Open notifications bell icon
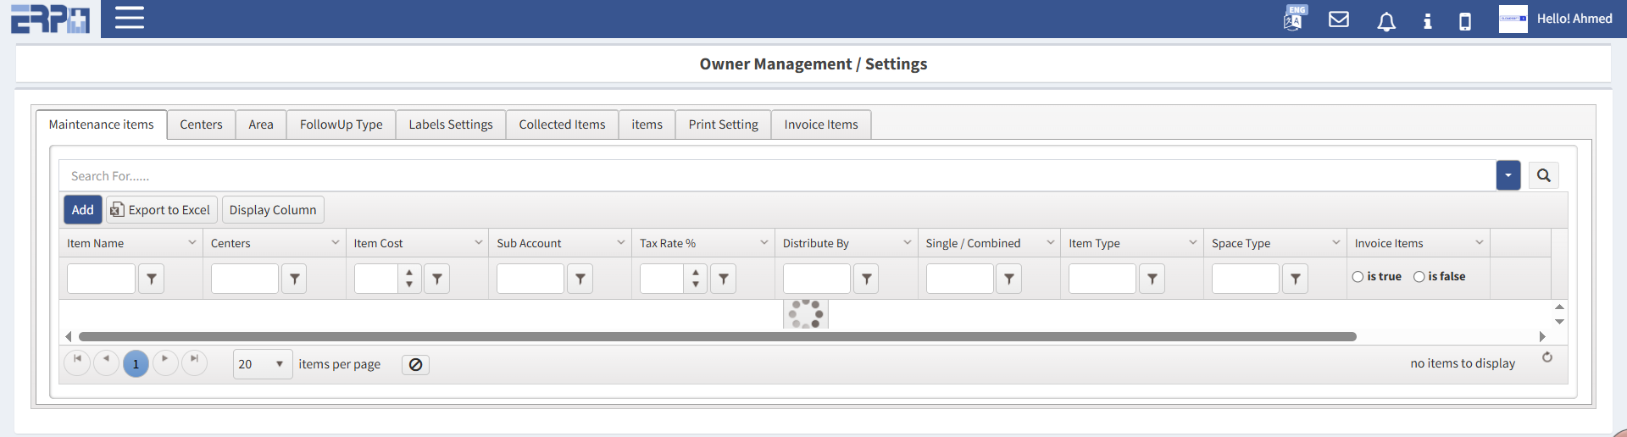Viewport: 1627px width, 437px height. click(1386, 21)
